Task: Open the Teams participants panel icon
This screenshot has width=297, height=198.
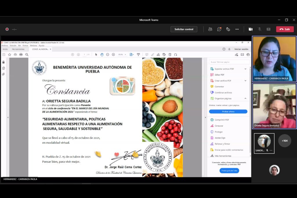Action: click(x=210, y=29)
